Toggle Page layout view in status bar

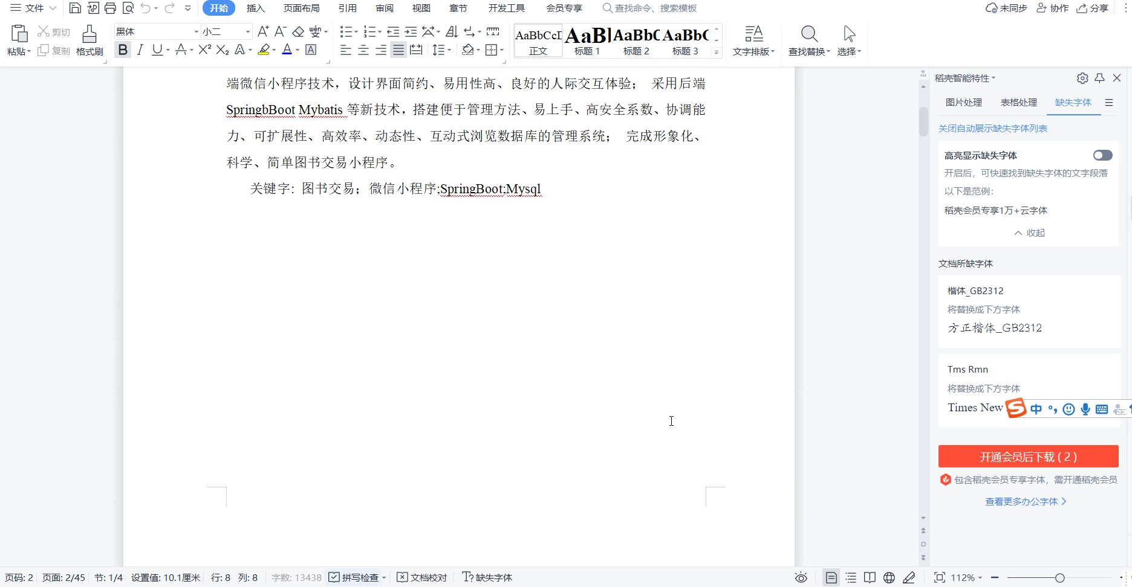pyautogui.click(x=831, y=578)
